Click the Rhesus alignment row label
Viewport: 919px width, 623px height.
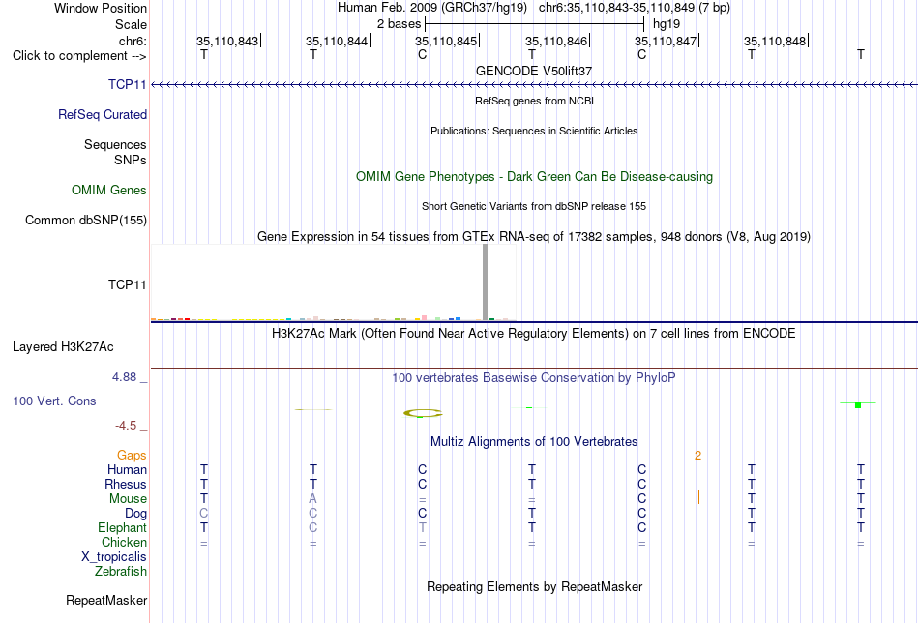(x=126, y=484)
